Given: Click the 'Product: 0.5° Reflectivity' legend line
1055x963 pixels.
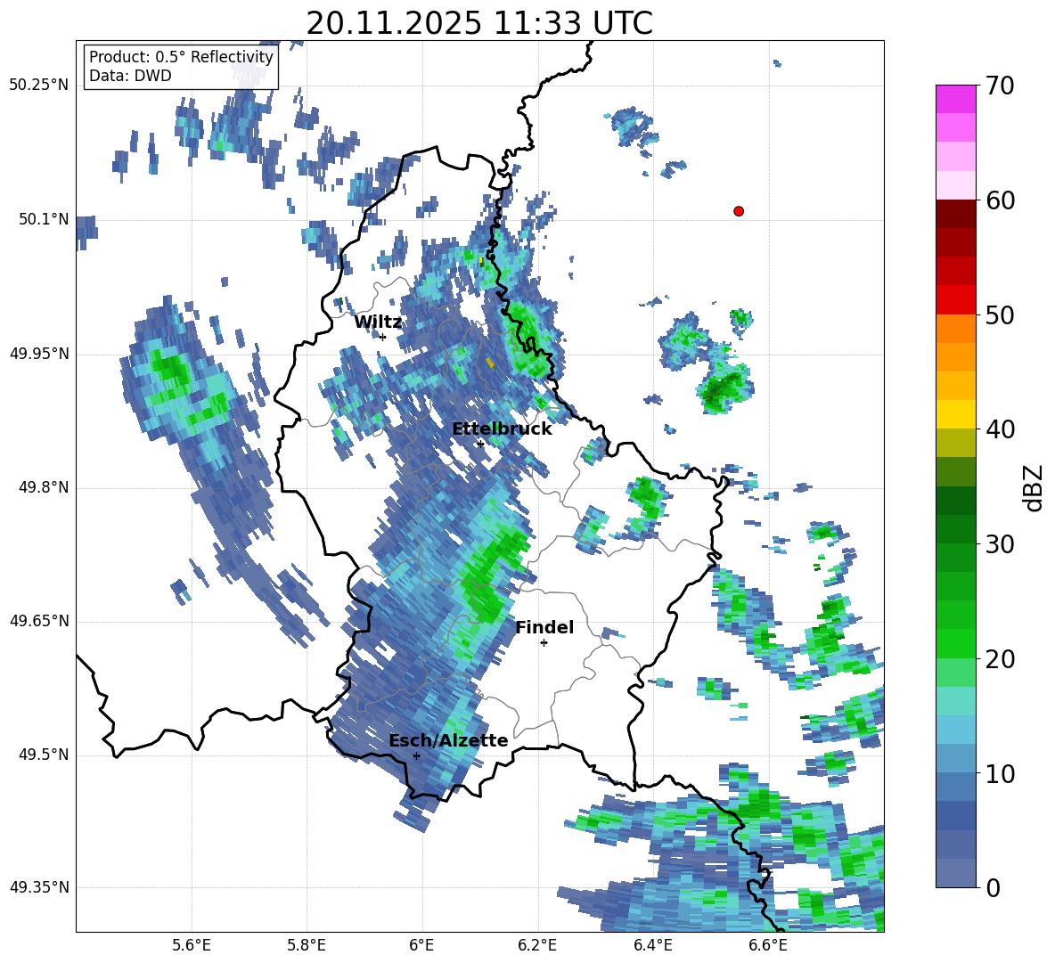Looking at the screenshot, I should click(181, 57).
